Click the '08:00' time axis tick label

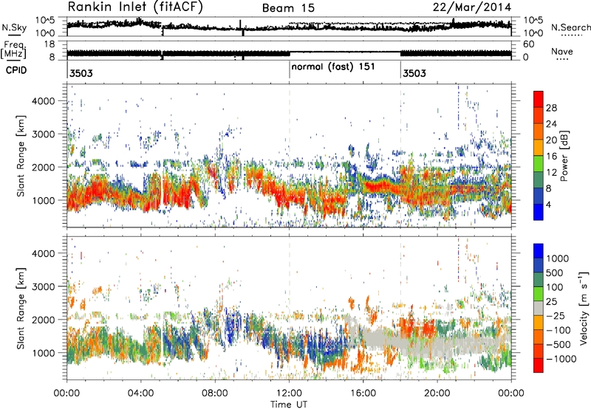(x=215, y=393)
